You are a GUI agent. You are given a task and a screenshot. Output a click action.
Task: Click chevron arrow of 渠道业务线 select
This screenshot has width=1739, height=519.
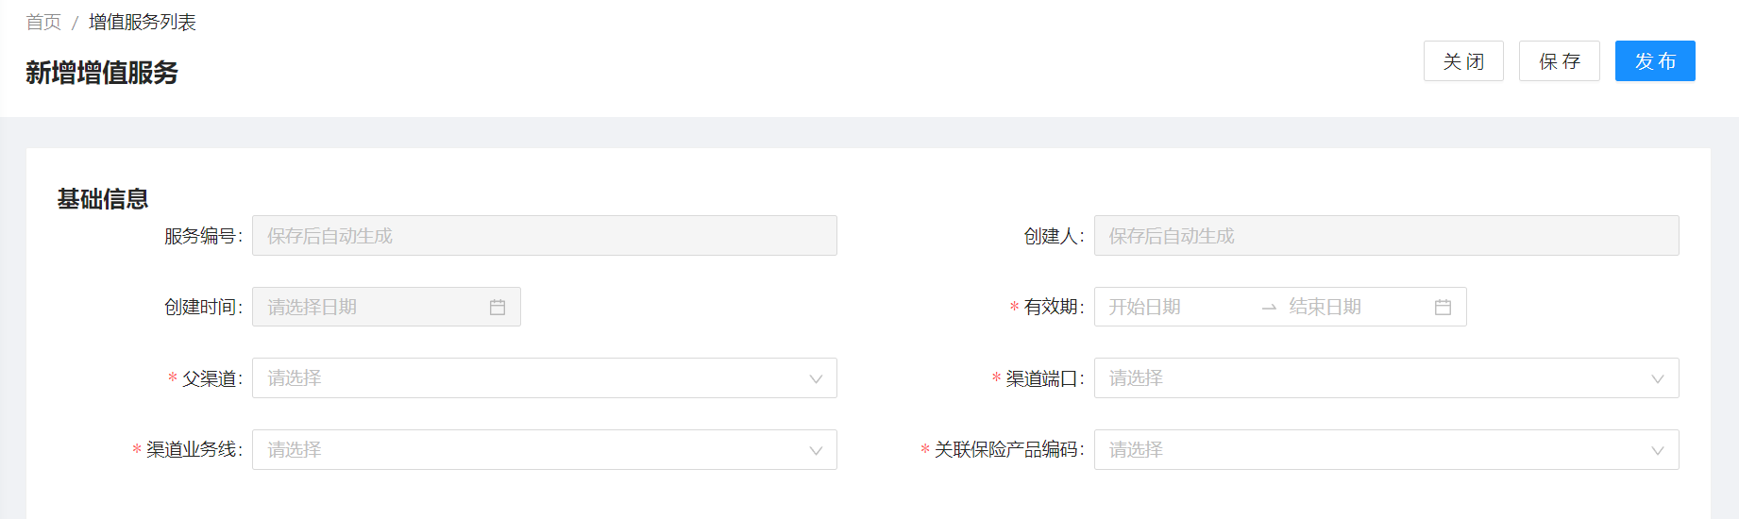[x=816, y=450]
